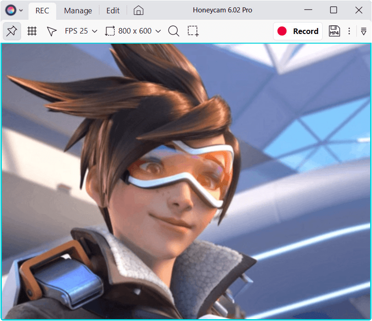
Task: Click the magnifier search window icon
Action: pyautogui.click(x=174, y=31)
